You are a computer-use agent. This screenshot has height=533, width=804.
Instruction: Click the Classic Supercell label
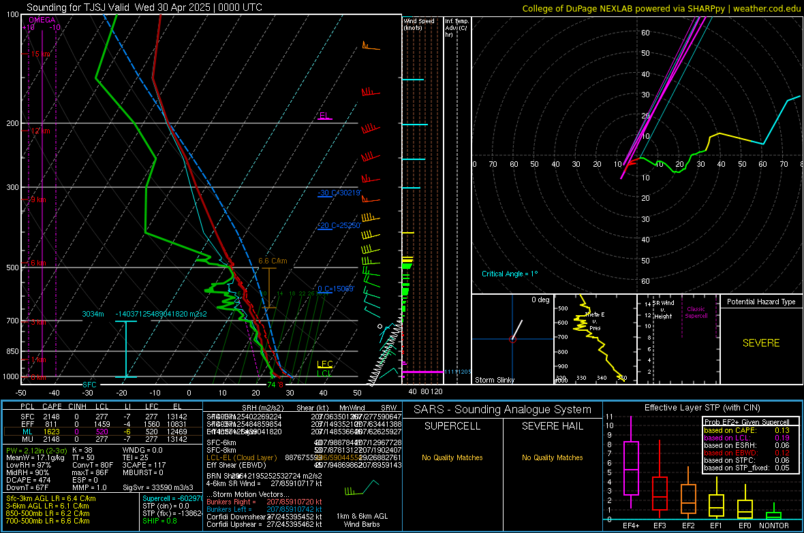[696, 312]
